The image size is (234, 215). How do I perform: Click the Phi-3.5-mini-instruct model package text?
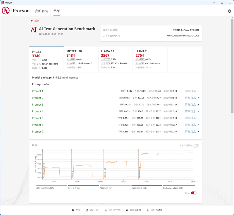tap(65, 77)
